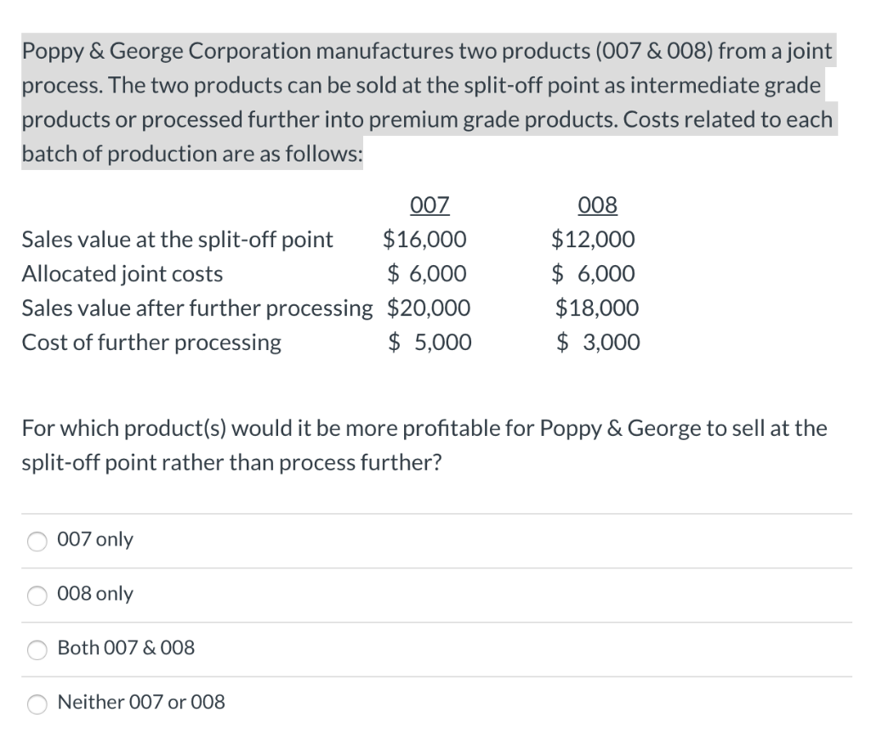The image size is (871, 746).
Task: Click the highlighted introductory paragraph text
Action: tap(425, 102)
